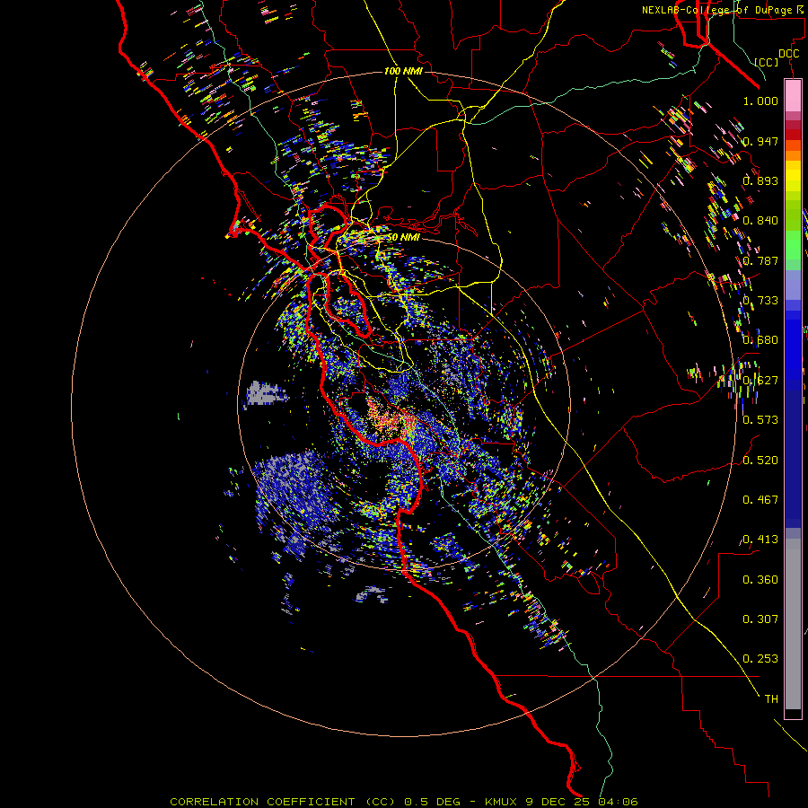
Task: Click the dark navy segment of the color bar
Action: coord(793,459)
